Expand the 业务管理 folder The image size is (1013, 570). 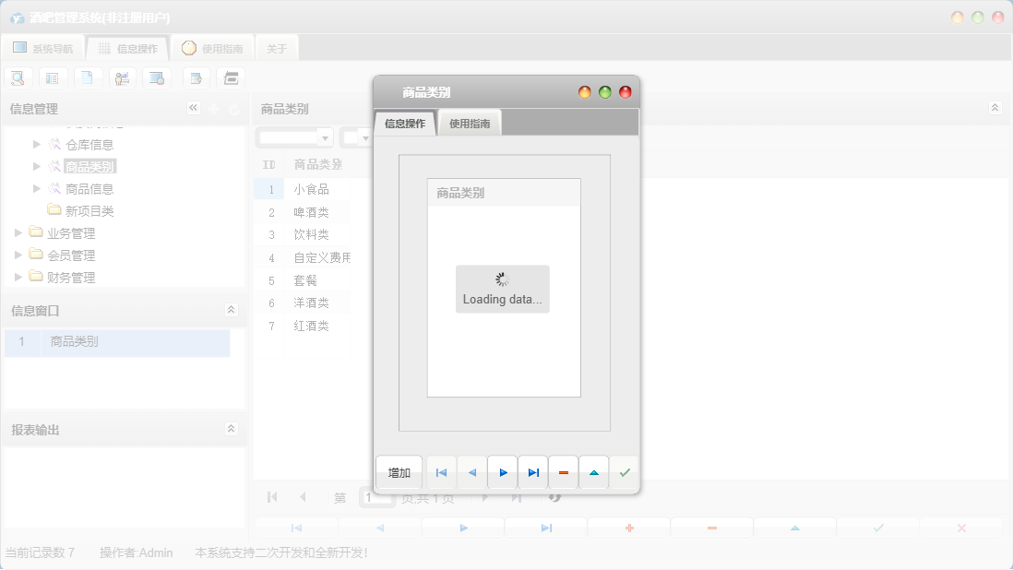(18, 232)
